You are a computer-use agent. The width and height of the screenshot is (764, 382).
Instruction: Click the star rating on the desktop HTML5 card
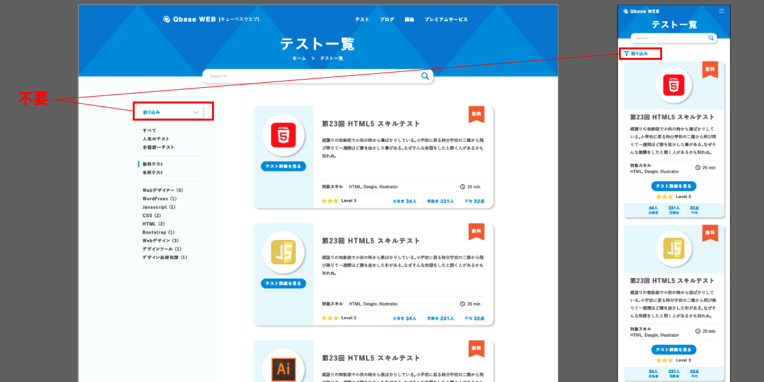(330, 201)
